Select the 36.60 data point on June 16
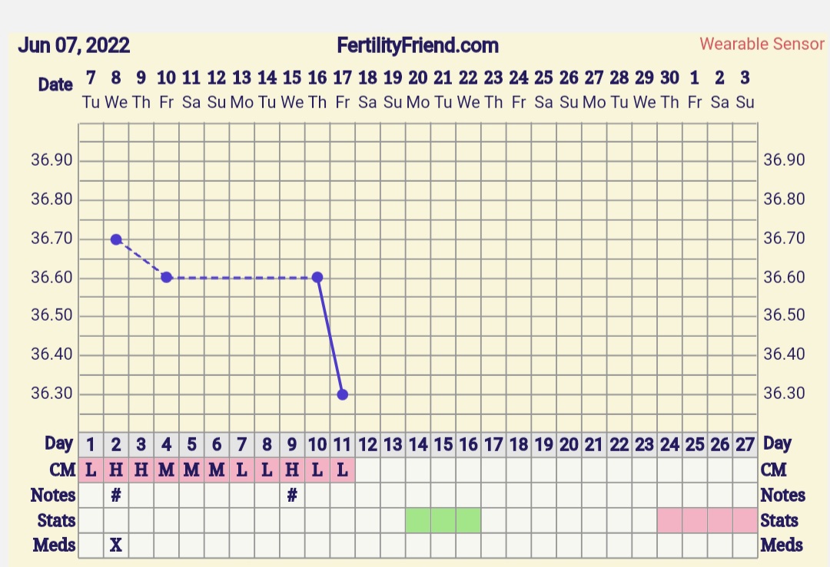Screen dimensions: 830x567 (317, 277)
